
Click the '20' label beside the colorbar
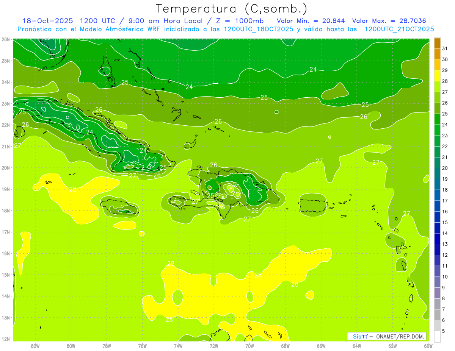(x=445, y=168)
